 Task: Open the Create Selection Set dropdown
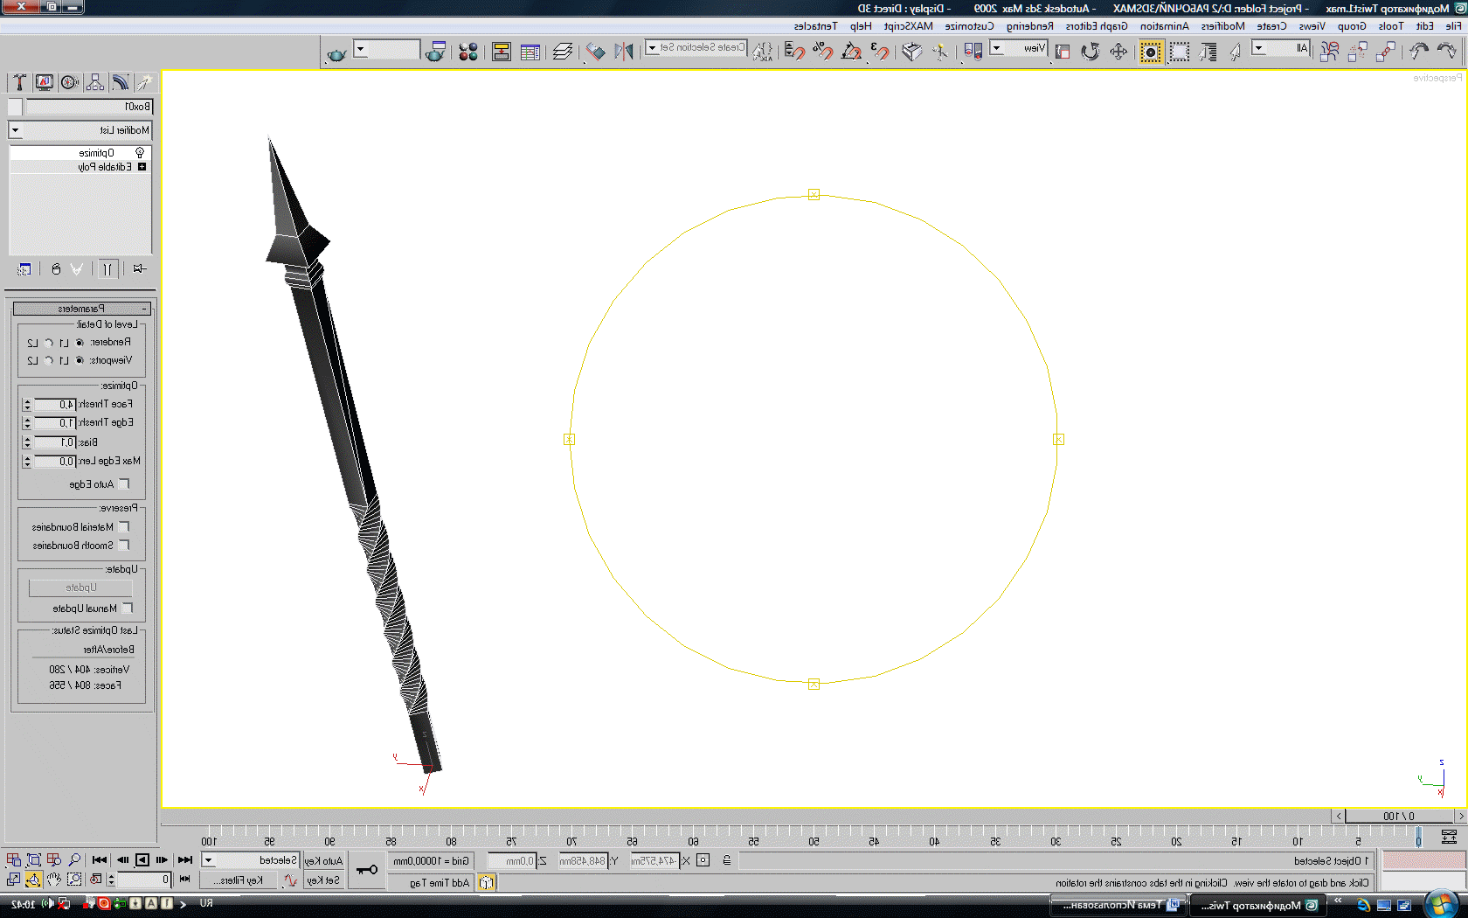click(652, 48)
